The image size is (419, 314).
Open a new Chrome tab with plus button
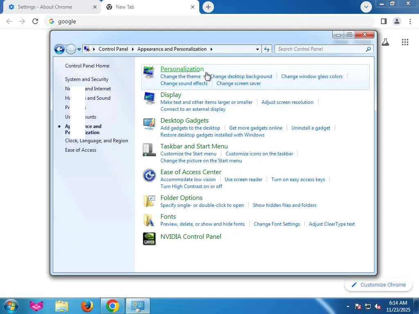pos(208,7)
